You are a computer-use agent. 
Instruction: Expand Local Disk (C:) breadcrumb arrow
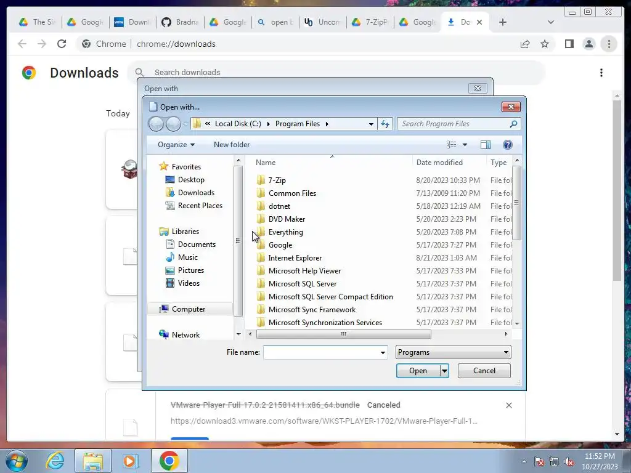point(269,124)
